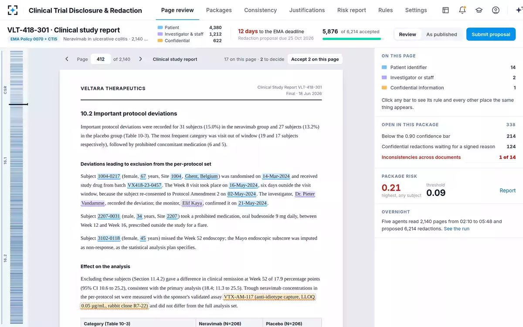Image resolution: width=523 pixels, height=327 pixels.
Task: Select the redaction bar 1004-0217
Action: [x=109, y=176]
